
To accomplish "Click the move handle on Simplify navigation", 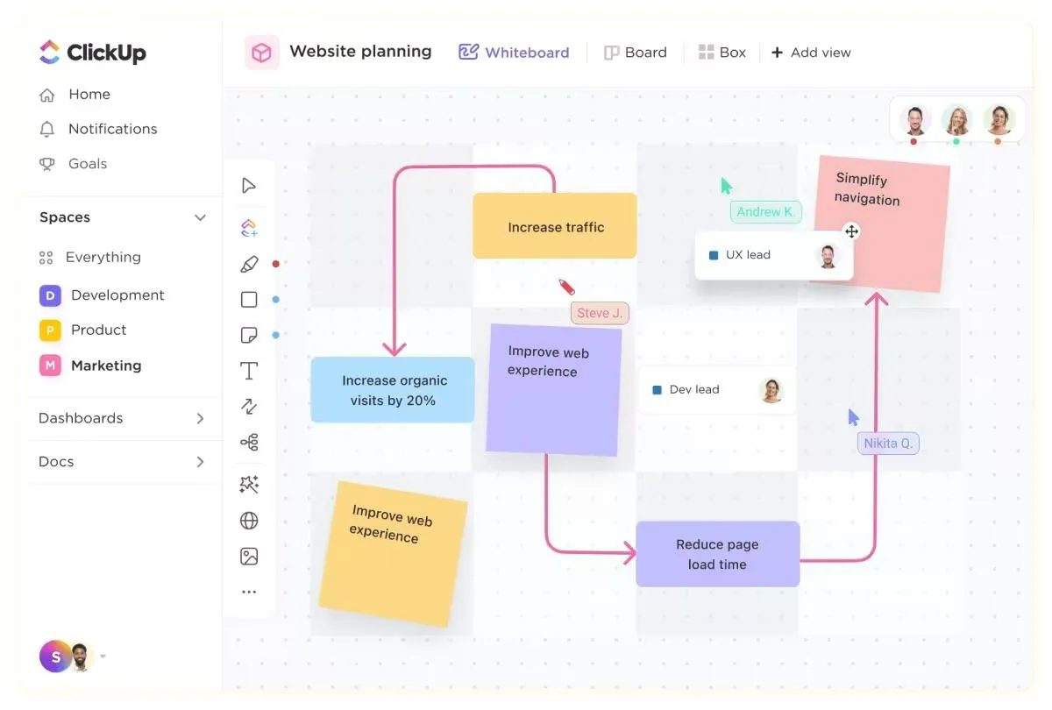I will click(x=851, y=231).
